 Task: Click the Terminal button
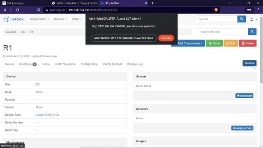[x=249, y=63]
